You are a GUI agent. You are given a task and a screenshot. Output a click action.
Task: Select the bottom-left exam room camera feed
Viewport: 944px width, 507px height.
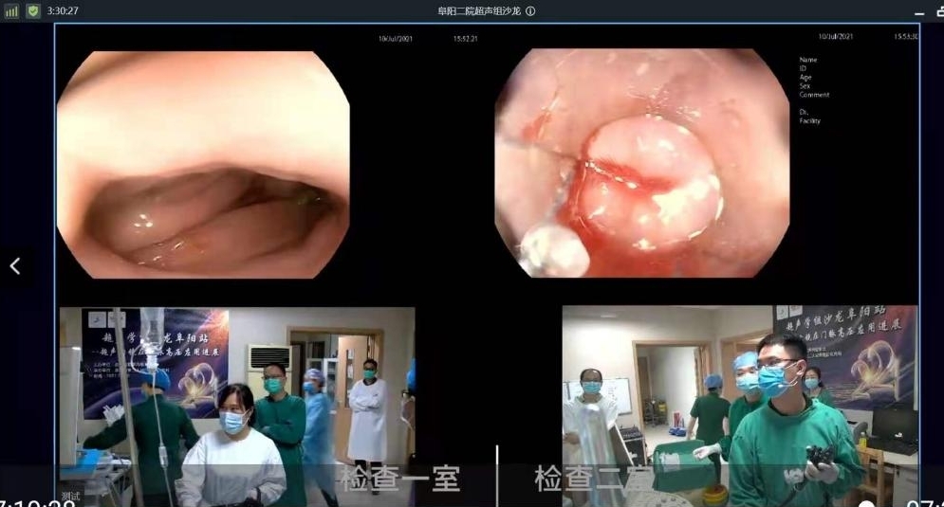point(237,406)
